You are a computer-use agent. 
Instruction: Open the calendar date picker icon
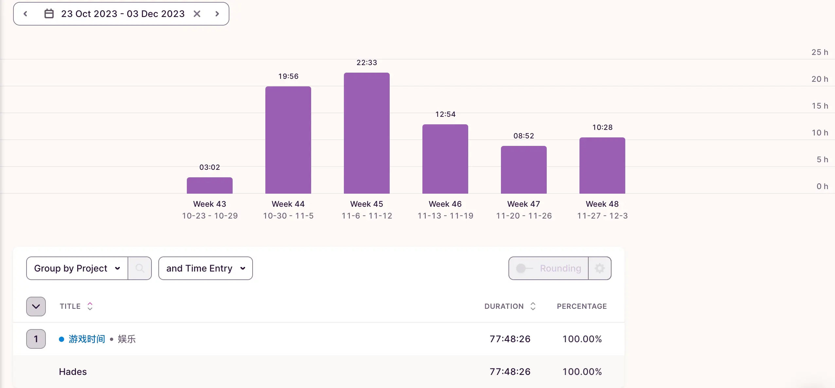(49, 14)
